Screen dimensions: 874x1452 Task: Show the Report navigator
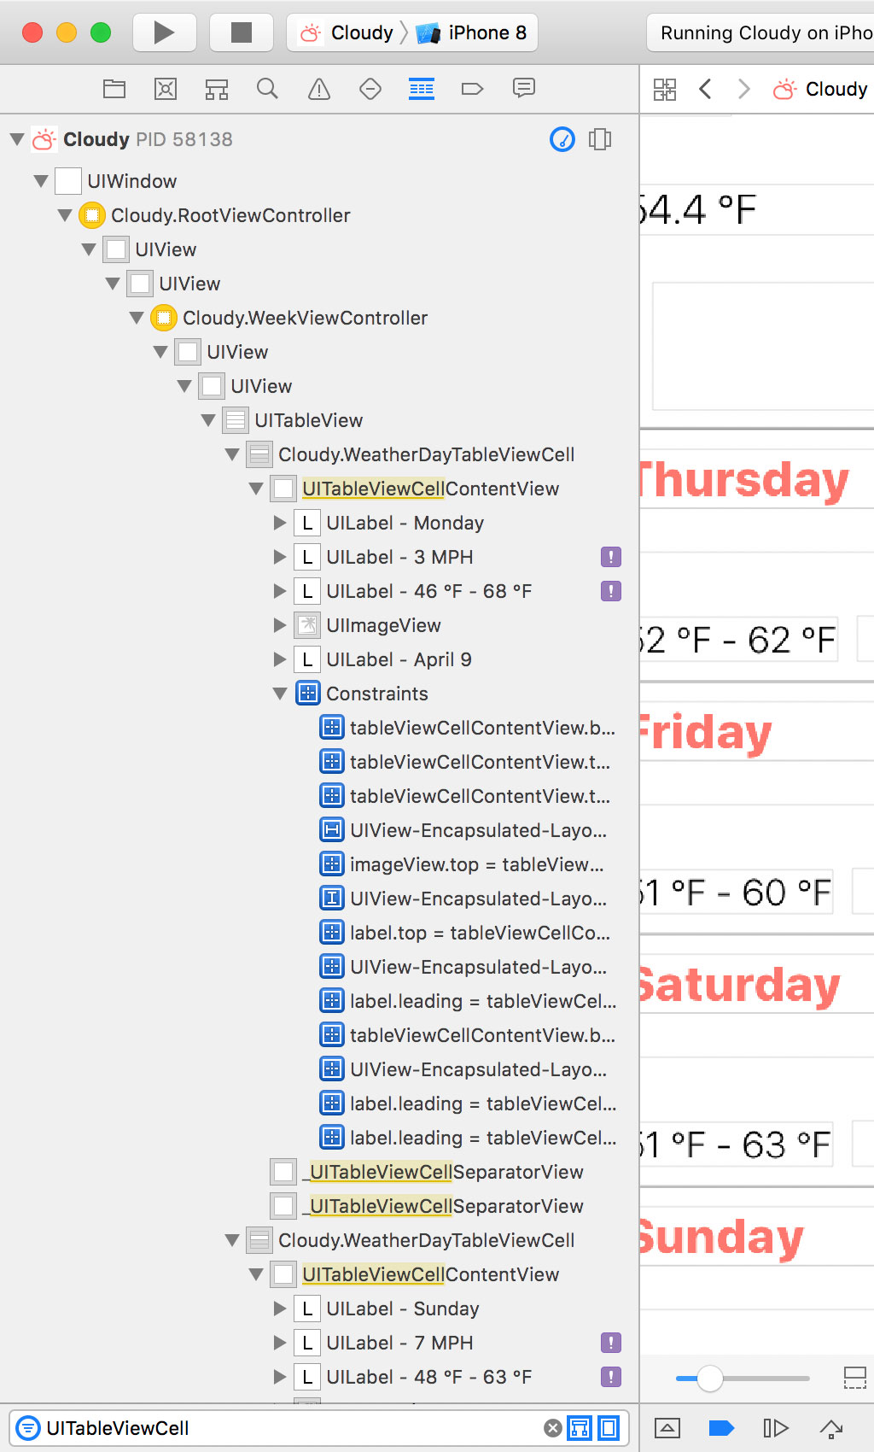[524, 89]
